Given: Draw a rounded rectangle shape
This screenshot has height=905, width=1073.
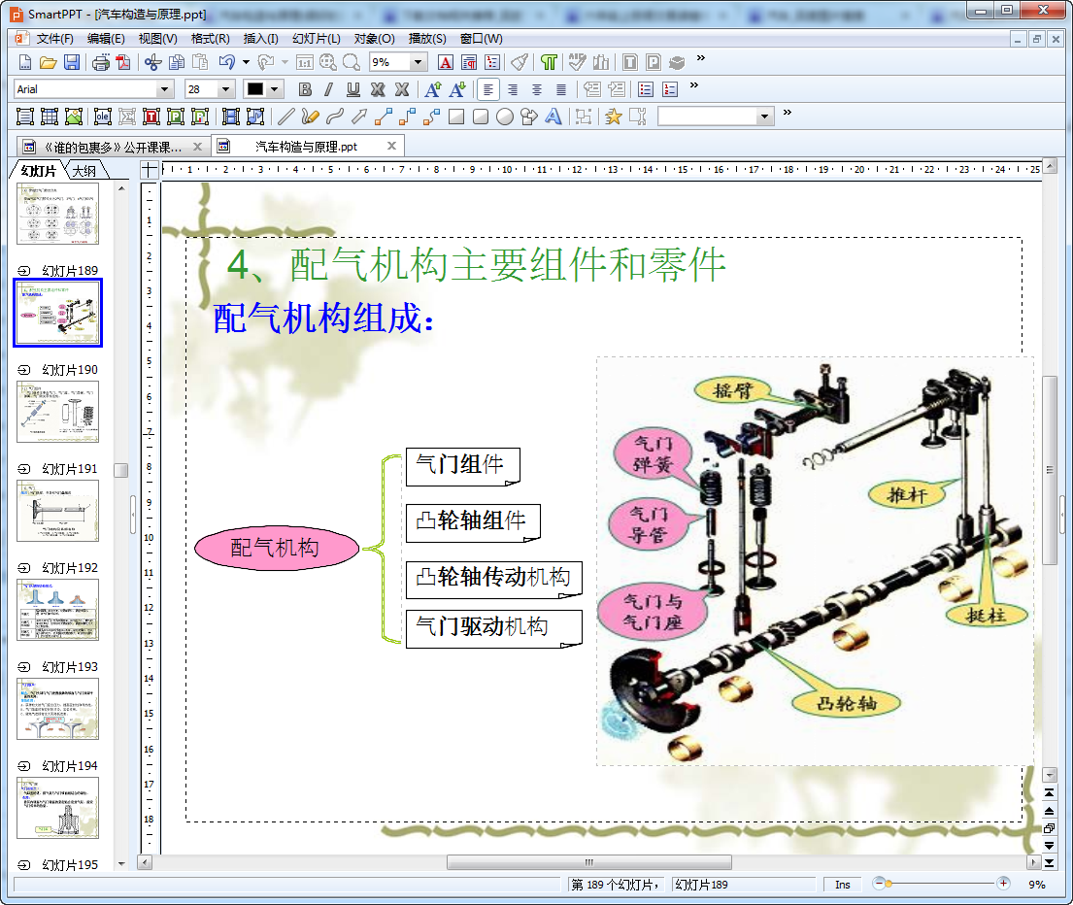Looking at the screenshot, I should click(481, 117).
